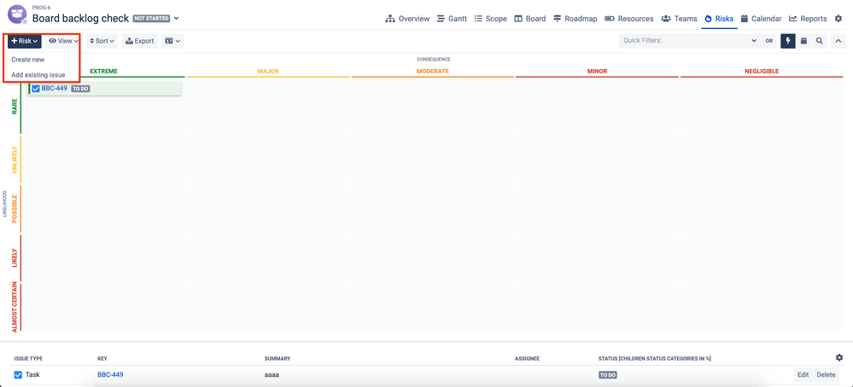Viewport: 853px width, 387px height.
Task: Open program settings gear in top right
Action: click(x=838, y=19)
